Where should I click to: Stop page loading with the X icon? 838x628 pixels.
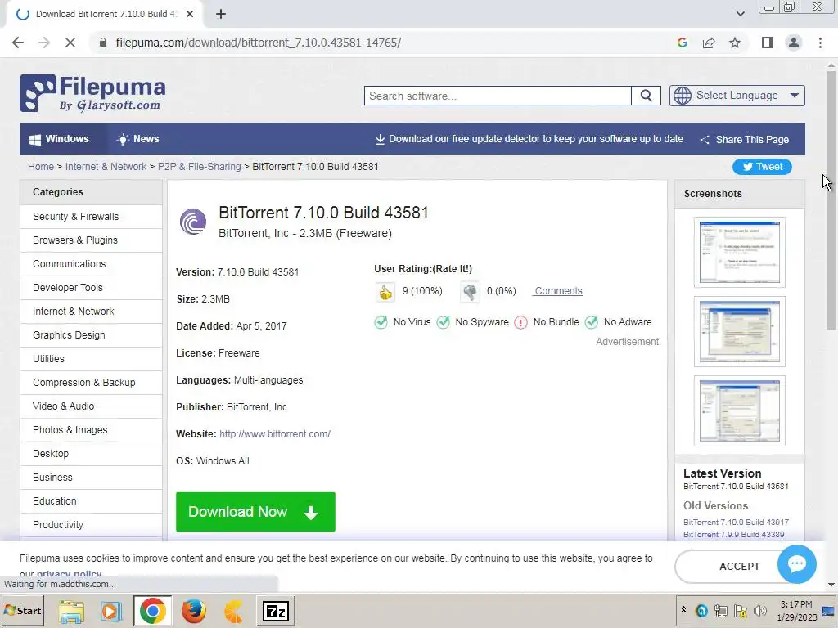point(70,43)
